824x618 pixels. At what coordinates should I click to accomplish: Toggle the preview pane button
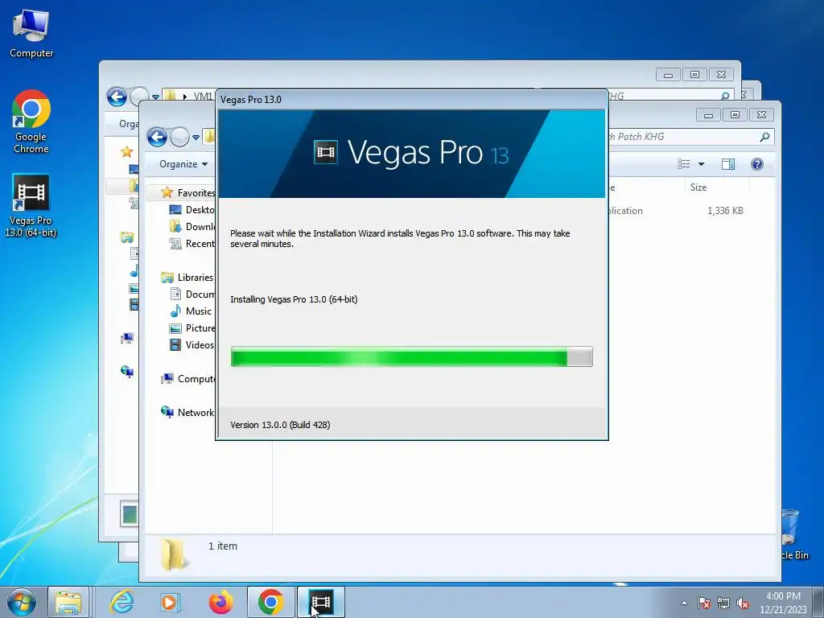pyautogui.click(x=727, y=164)
